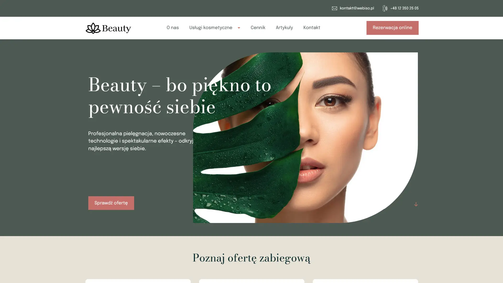Select the first offer card below the heading

[138, 281]
